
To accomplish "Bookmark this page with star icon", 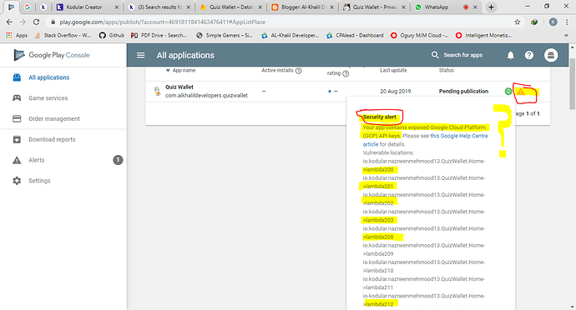I will (x=518, y=22).
